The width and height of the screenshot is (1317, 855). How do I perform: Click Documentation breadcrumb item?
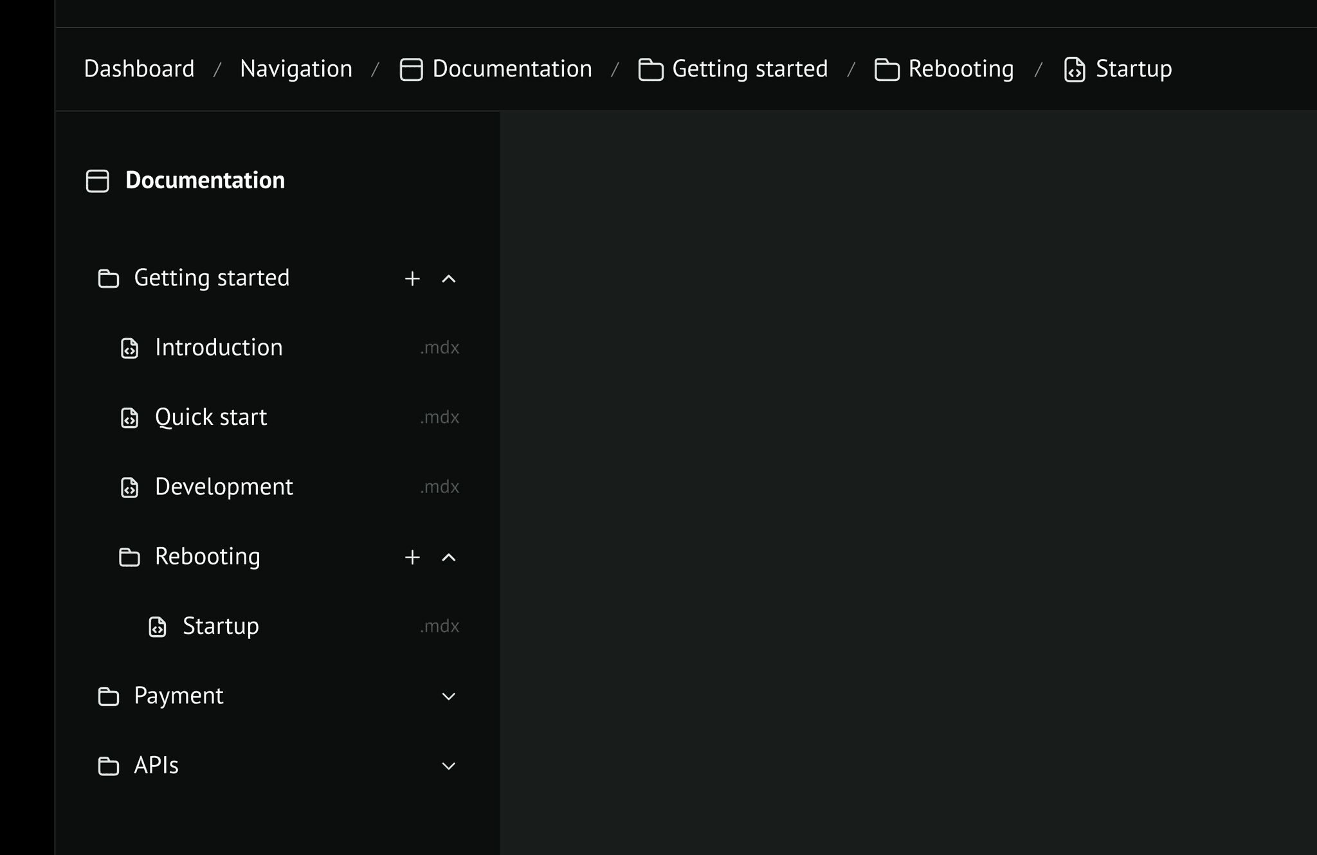tap(511, 69)
